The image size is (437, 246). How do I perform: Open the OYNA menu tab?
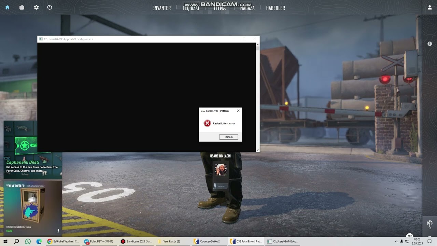220,8
